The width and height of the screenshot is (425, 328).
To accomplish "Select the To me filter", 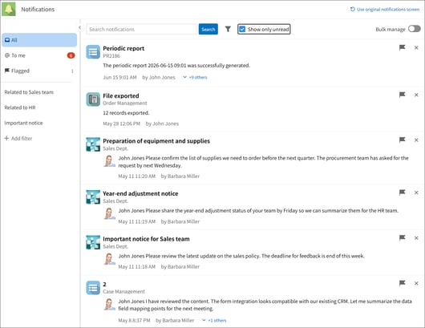I will tap(39, 55).
